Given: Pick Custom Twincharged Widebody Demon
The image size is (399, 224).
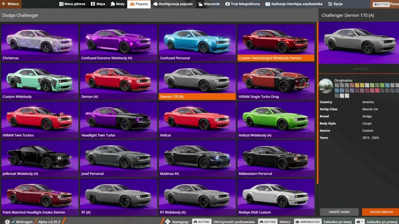Looking at the screenshot, I should click(x=276, y=43).
